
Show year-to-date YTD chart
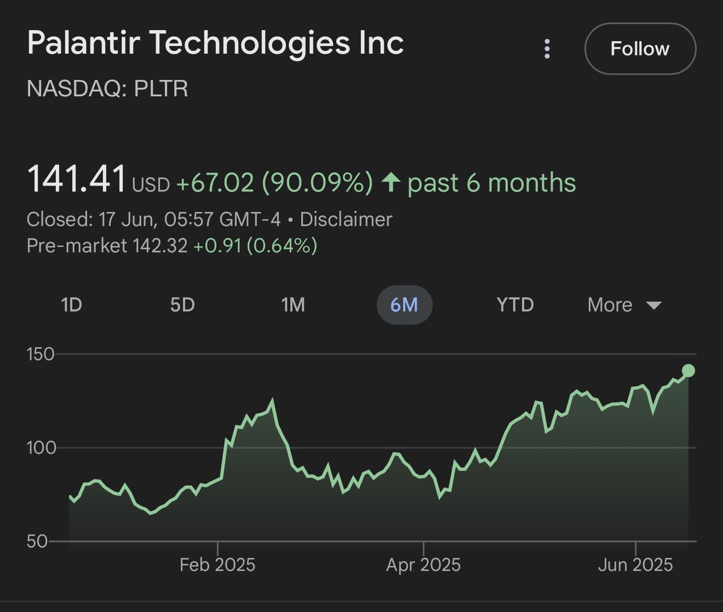pos(515,305)
